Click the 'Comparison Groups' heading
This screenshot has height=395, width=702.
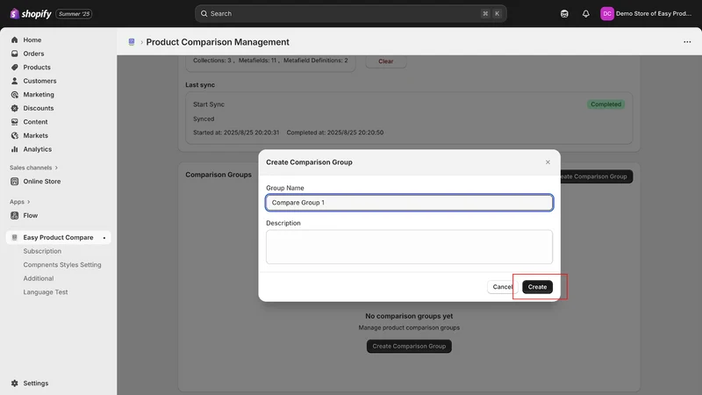[x=218, y=175]
